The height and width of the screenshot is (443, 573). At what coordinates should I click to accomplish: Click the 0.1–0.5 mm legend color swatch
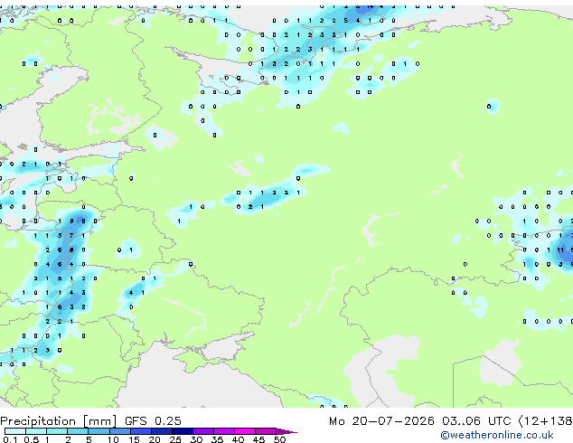15,431
